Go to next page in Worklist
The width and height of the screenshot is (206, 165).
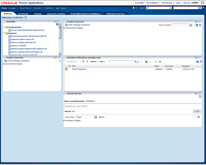(x=160, y=62)
